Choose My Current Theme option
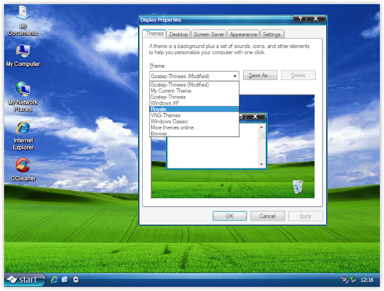Image resolution: width=384 pixels, height=291 pixels. pos(194,91)
